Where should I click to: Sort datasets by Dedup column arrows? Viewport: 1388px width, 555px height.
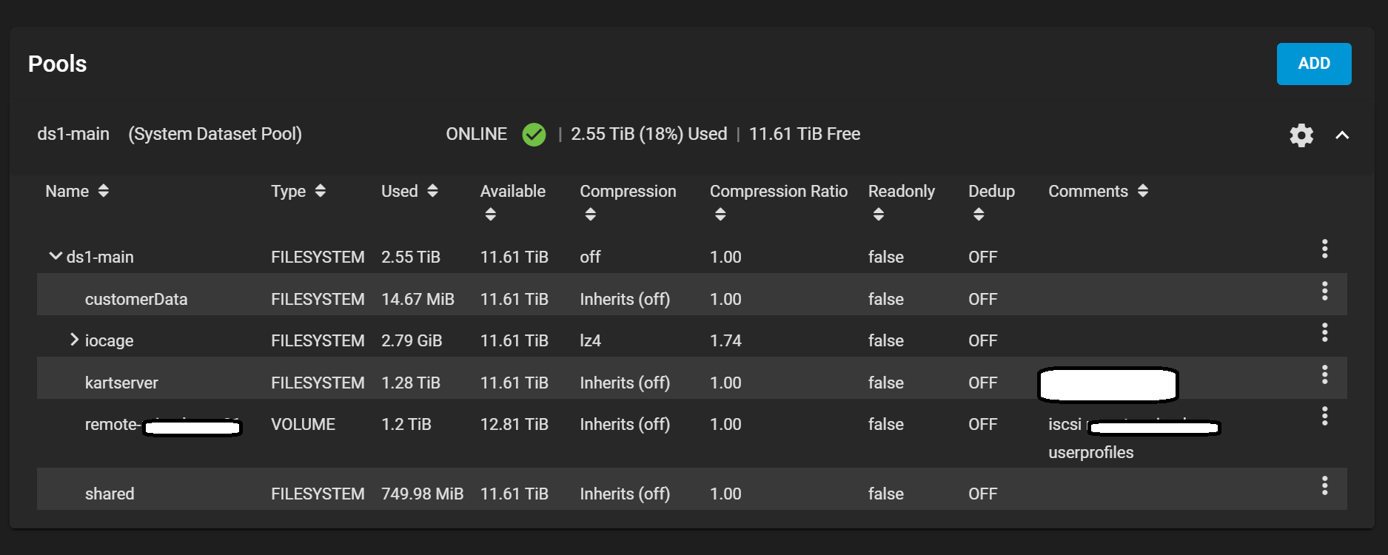pyautogui.click(x=979, y=215)
